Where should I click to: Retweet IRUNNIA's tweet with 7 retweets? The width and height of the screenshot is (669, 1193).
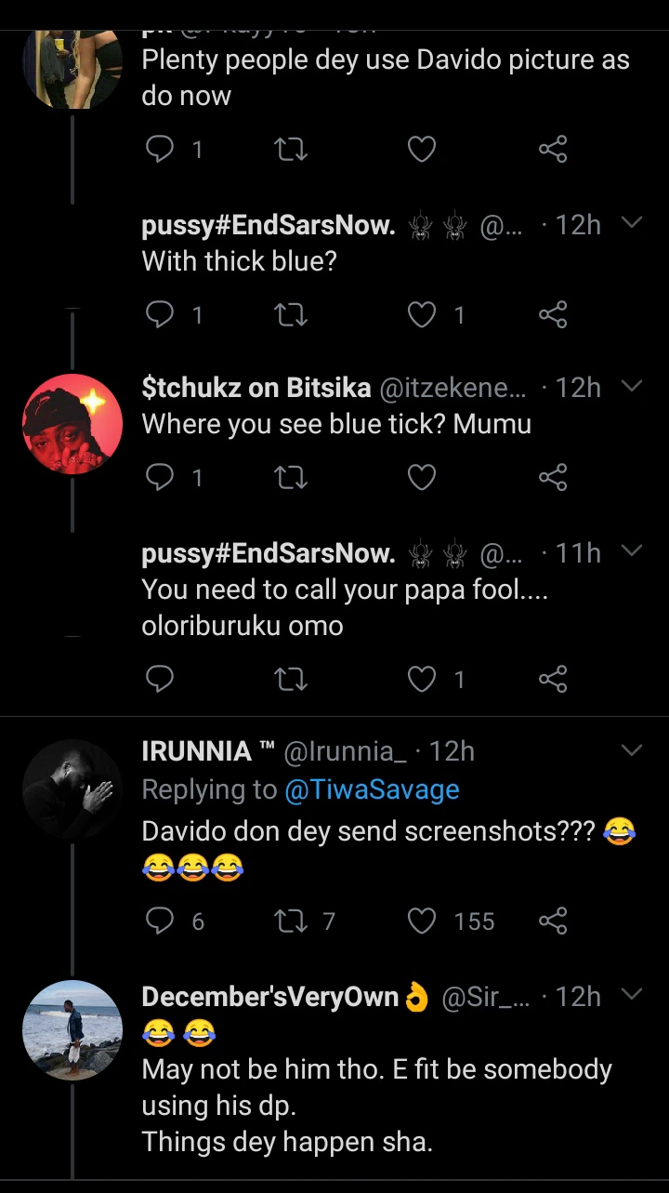(290, 921)
